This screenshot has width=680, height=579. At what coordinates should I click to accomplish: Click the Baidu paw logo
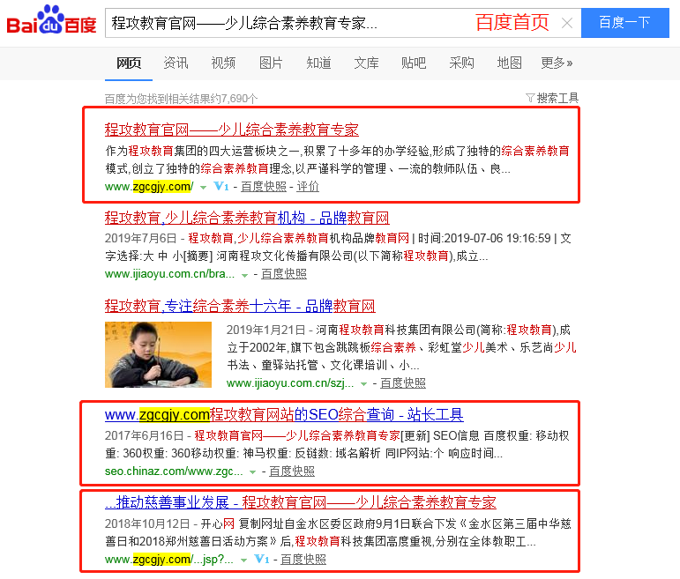coord(51,20)
